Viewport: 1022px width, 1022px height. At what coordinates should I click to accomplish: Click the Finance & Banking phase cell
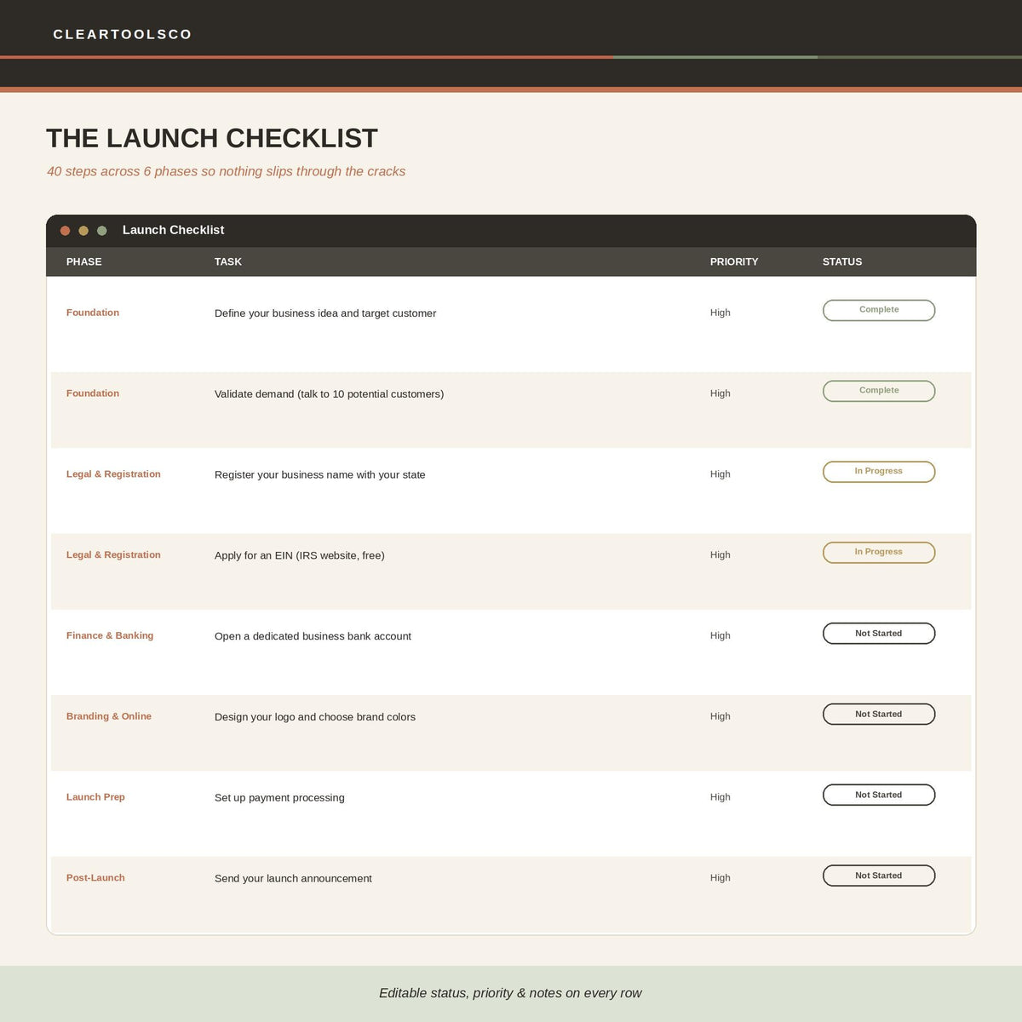click(110, 635)
